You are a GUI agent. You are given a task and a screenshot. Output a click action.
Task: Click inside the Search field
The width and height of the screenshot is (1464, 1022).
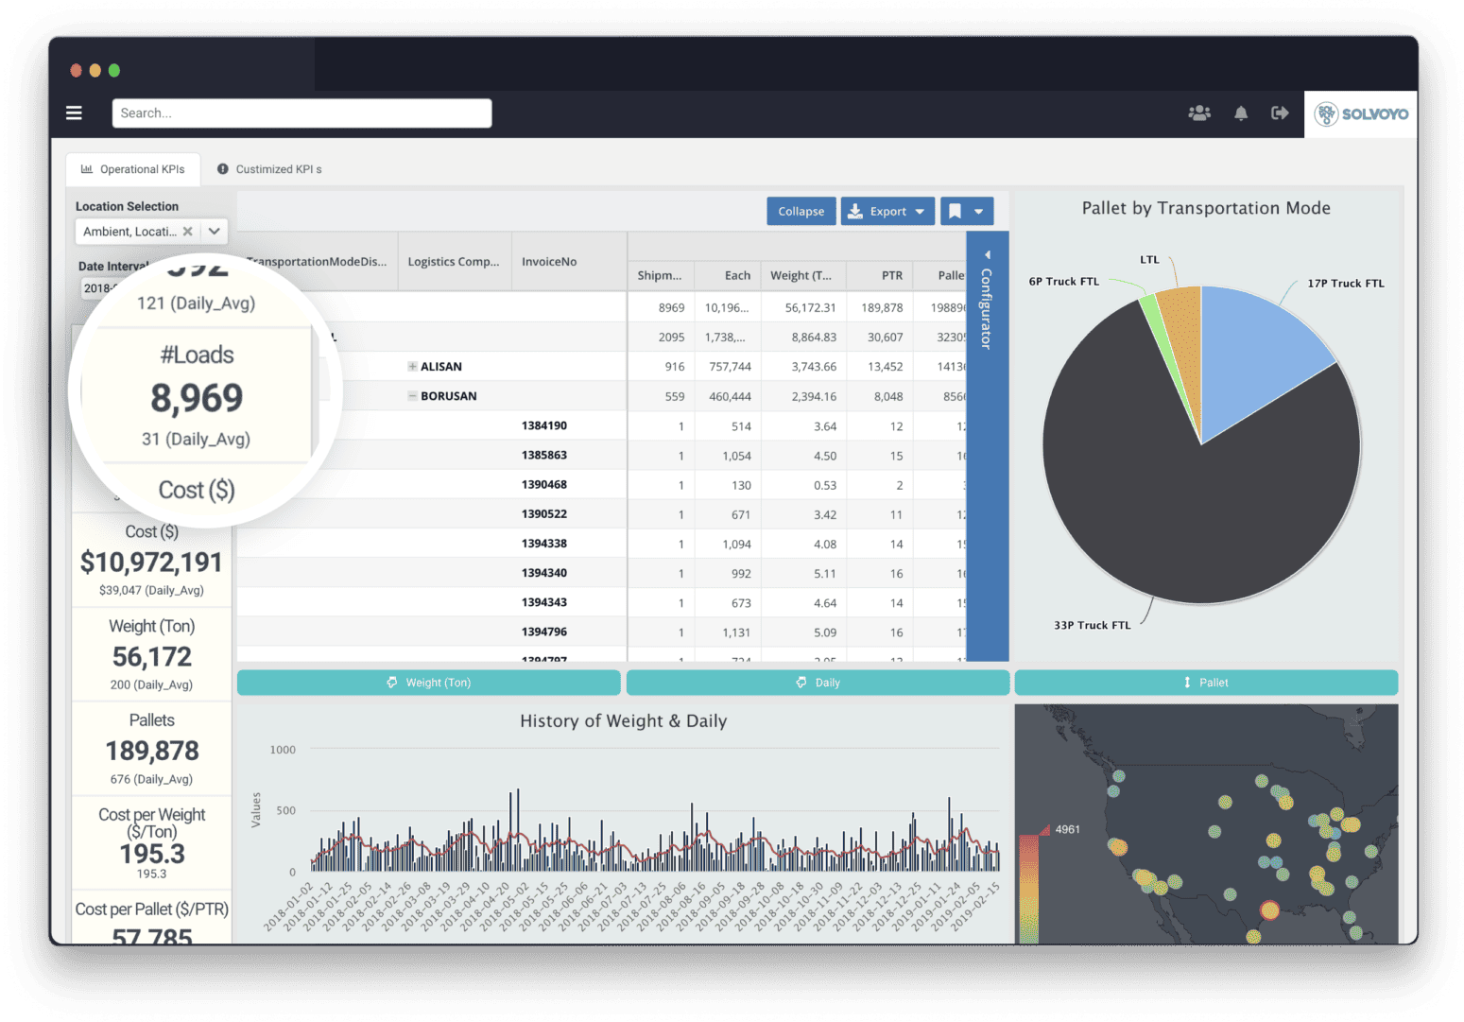[301, 113]
